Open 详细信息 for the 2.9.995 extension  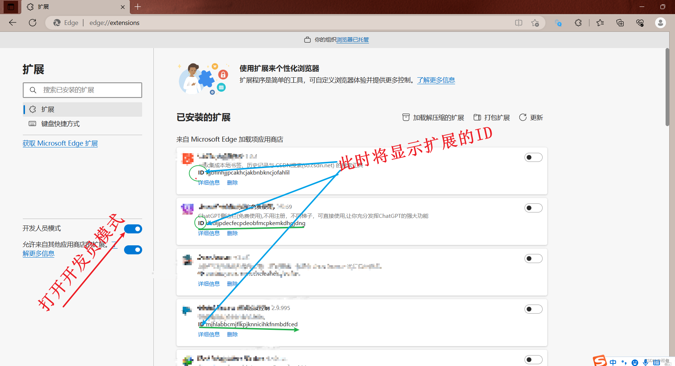coord(209,335)
